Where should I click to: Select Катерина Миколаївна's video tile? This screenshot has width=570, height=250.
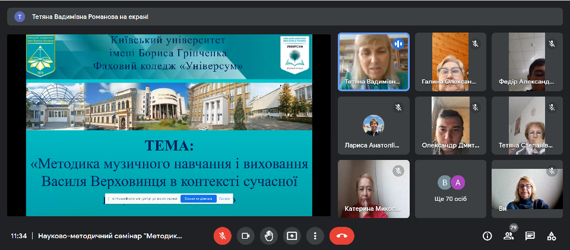(373, 189)
